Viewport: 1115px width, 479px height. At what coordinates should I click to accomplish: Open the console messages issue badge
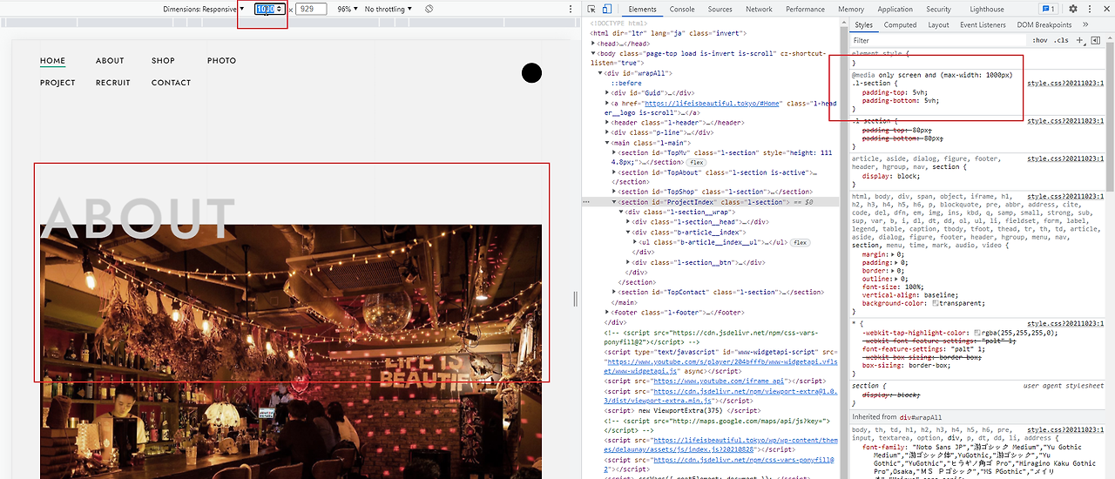click(1048, 9)
